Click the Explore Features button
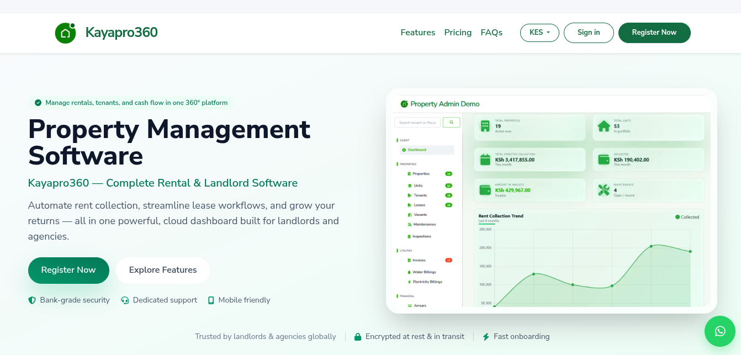 click(163, 270)
